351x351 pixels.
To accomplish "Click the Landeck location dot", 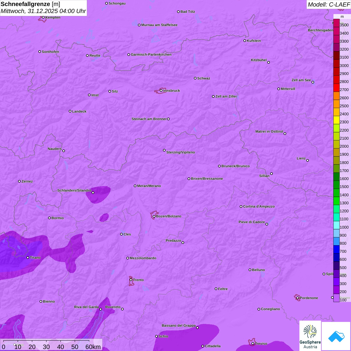I will (x=70, y=111).
